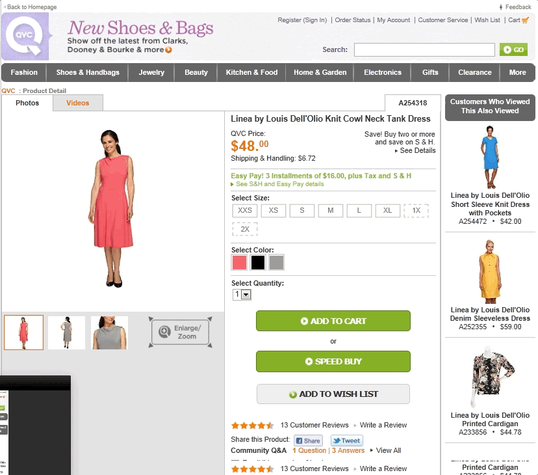The image size is (538, 475).
Task: Select size 1X
Action: pos(416,210)
